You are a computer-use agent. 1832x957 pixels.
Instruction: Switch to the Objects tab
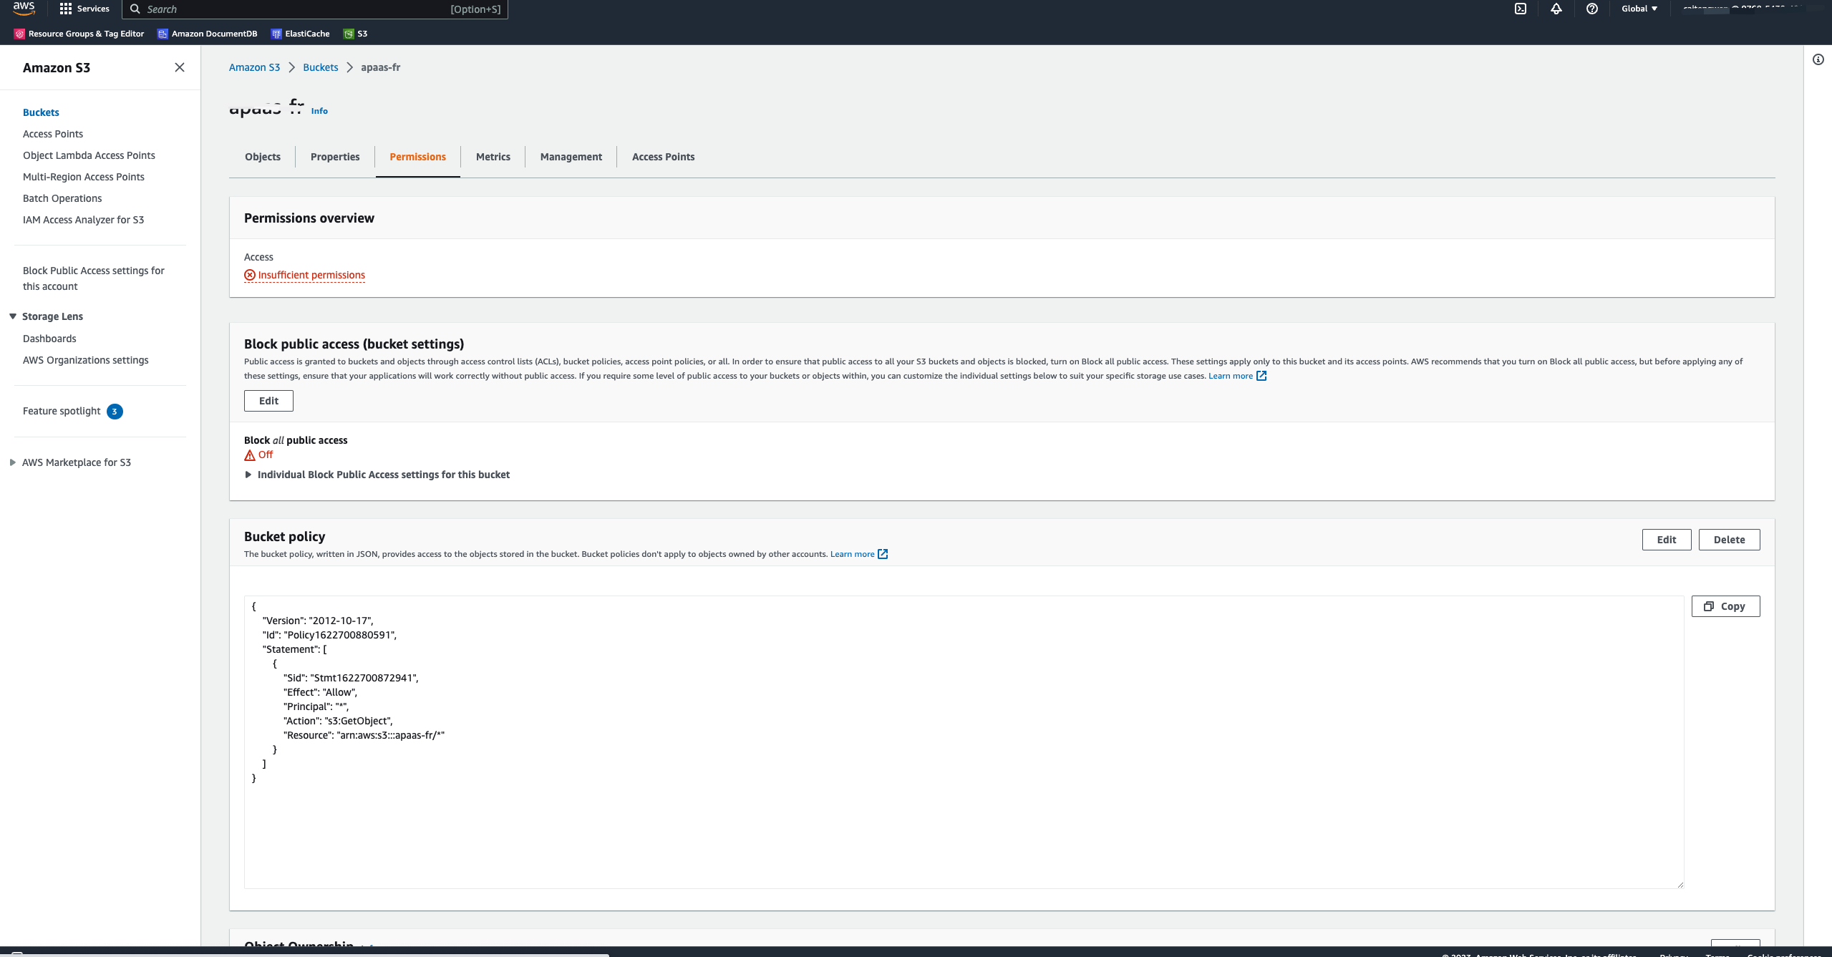[263, 157]
